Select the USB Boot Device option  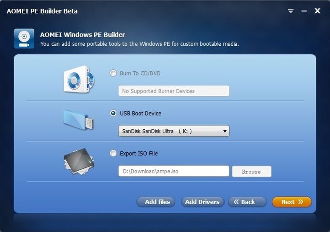pos(113,114)
